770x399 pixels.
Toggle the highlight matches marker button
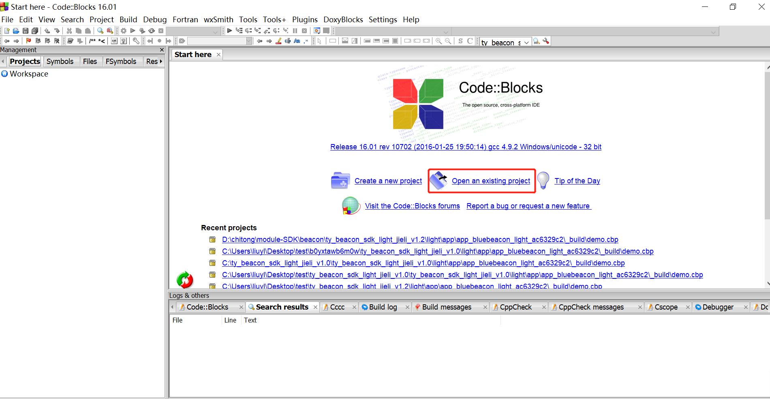coord(279,41)
